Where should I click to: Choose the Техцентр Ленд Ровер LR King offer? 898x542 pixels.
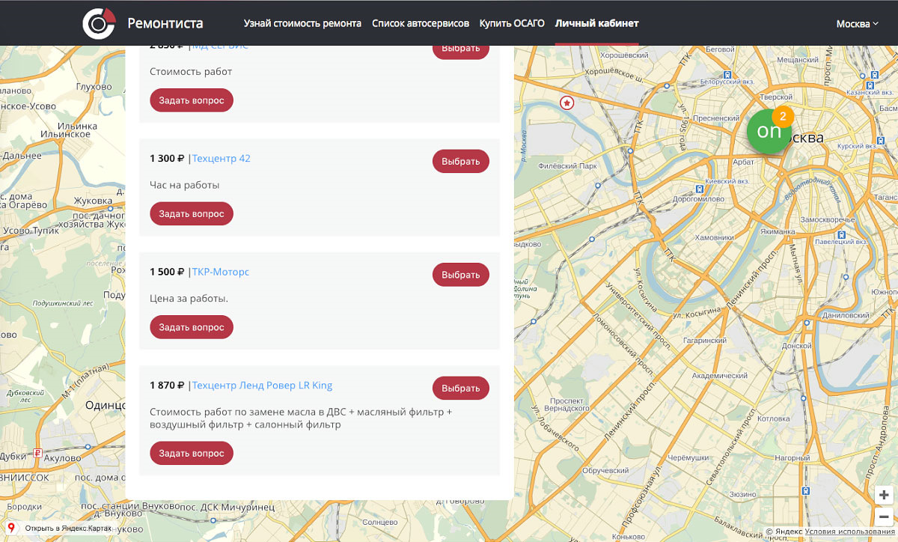tap(461, 388)
